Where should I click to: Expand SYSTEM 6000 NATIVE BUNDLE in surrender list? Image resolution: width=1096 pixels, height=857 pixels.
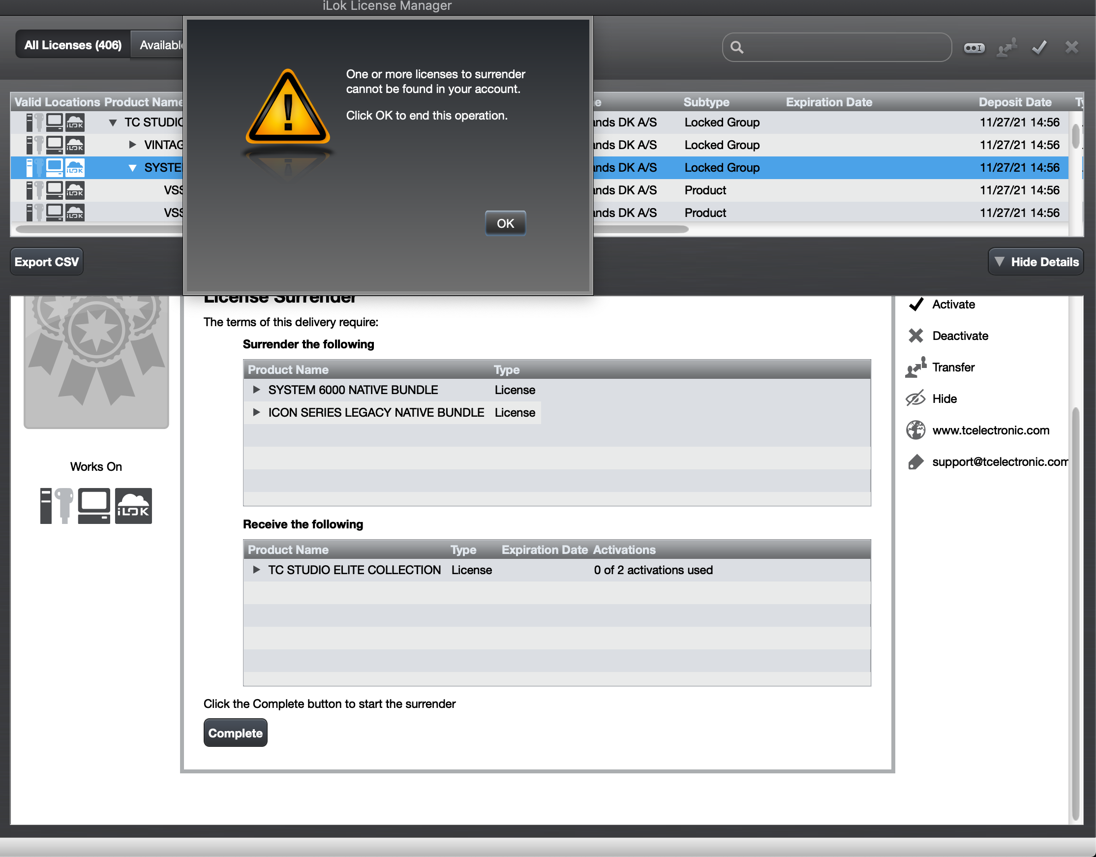click(x=256, y=389)
